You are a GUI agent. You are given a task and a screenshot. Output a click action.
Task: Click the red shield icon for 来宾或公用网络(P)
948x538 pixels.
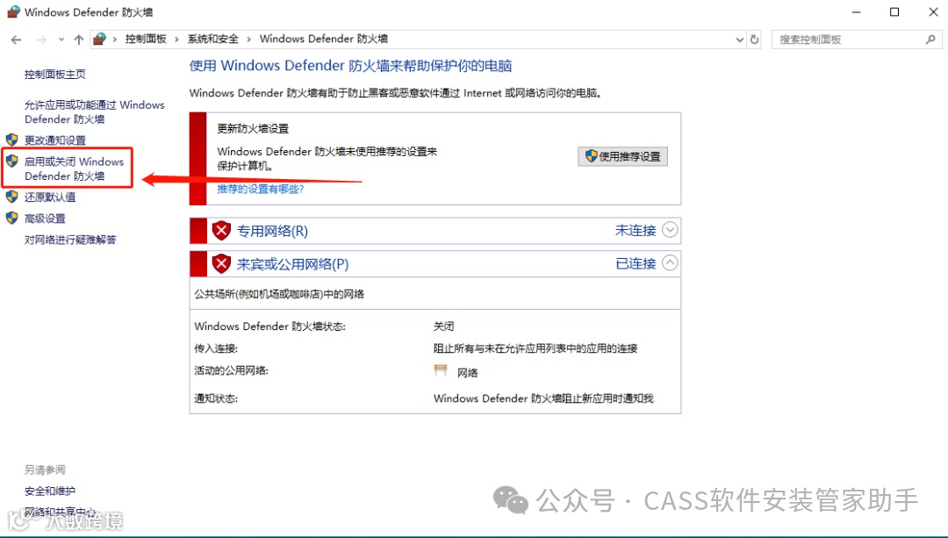(x=221, y=263)
